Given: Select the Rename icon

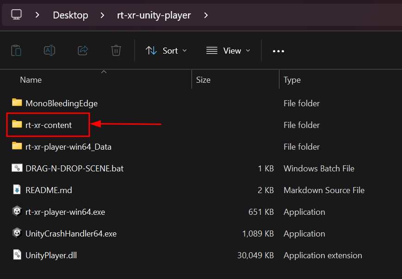Looking at the screenshot, I should pyautogui.click(x=49, y=51).
